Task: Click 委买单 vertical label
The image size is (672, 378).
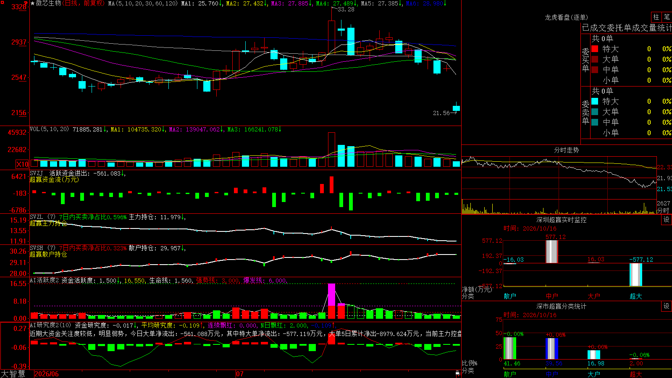Action: [x=585, y=60]
